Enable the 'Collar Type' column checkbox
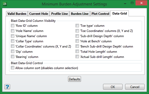This screenshot has height=94, width=149. (x=12, y=41)
